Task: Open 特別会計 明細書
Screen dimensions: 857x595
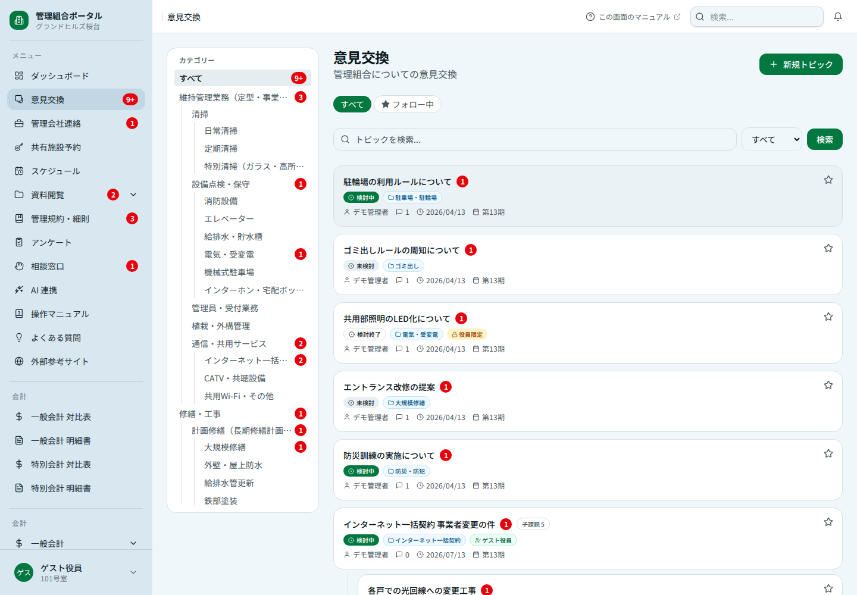Action: pyautogui.click(x=76, y=488)
